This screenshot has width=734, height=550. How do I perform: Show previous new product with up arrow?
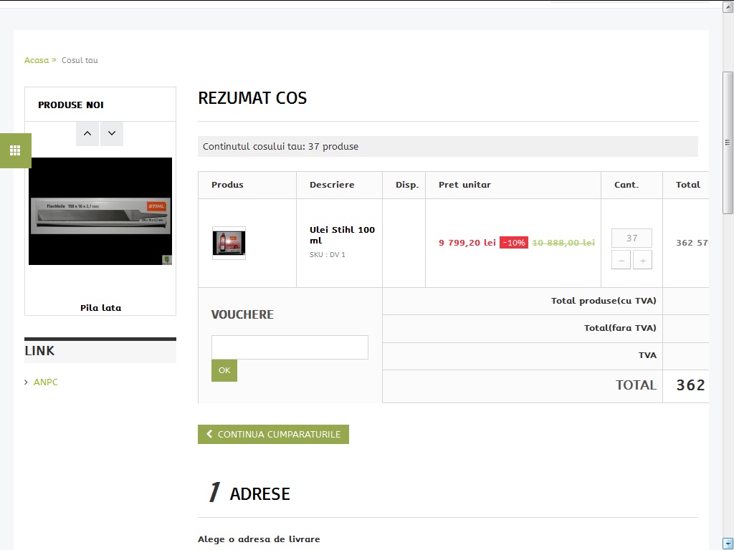[x=87, y=134]
